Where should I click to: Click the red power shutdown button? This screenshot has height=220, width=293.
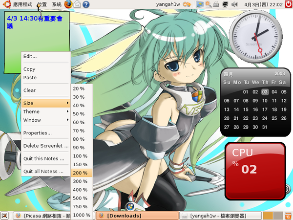[289, 4]
